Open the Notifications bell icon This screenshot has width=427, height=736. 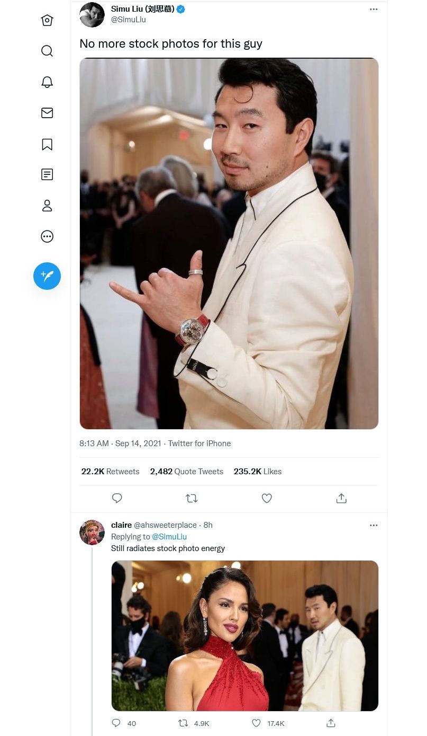pos(47,82)
